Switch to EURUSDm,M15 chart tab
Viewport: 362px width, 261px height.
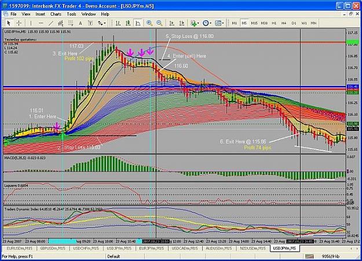[x=19, y=248]
